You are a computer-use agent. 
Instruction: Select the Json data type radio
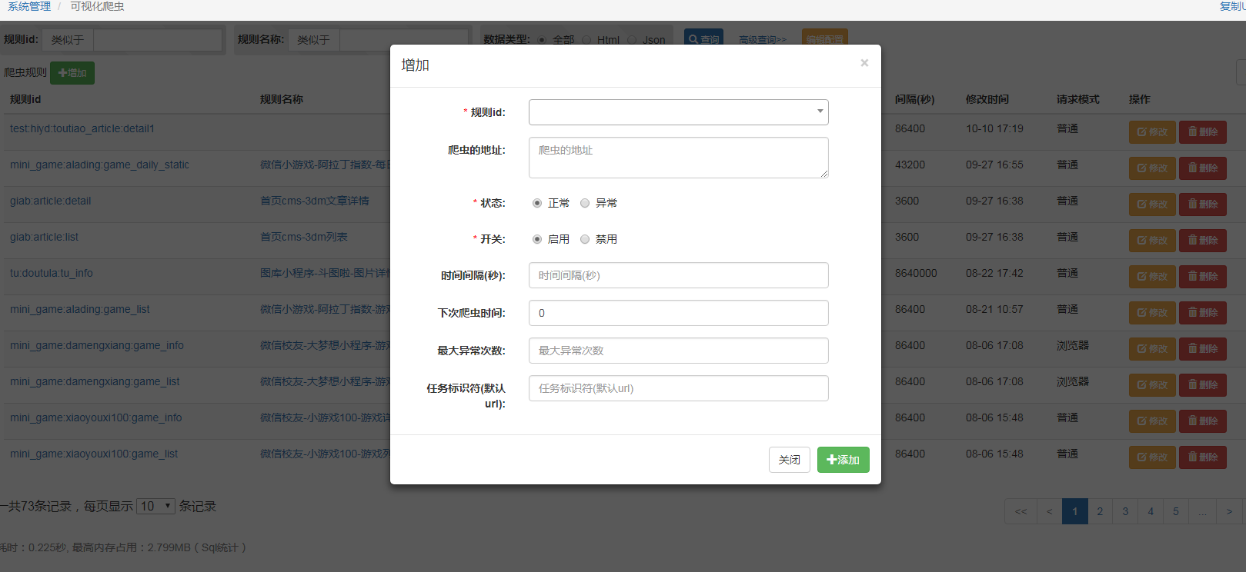click(x=632, y=40)
